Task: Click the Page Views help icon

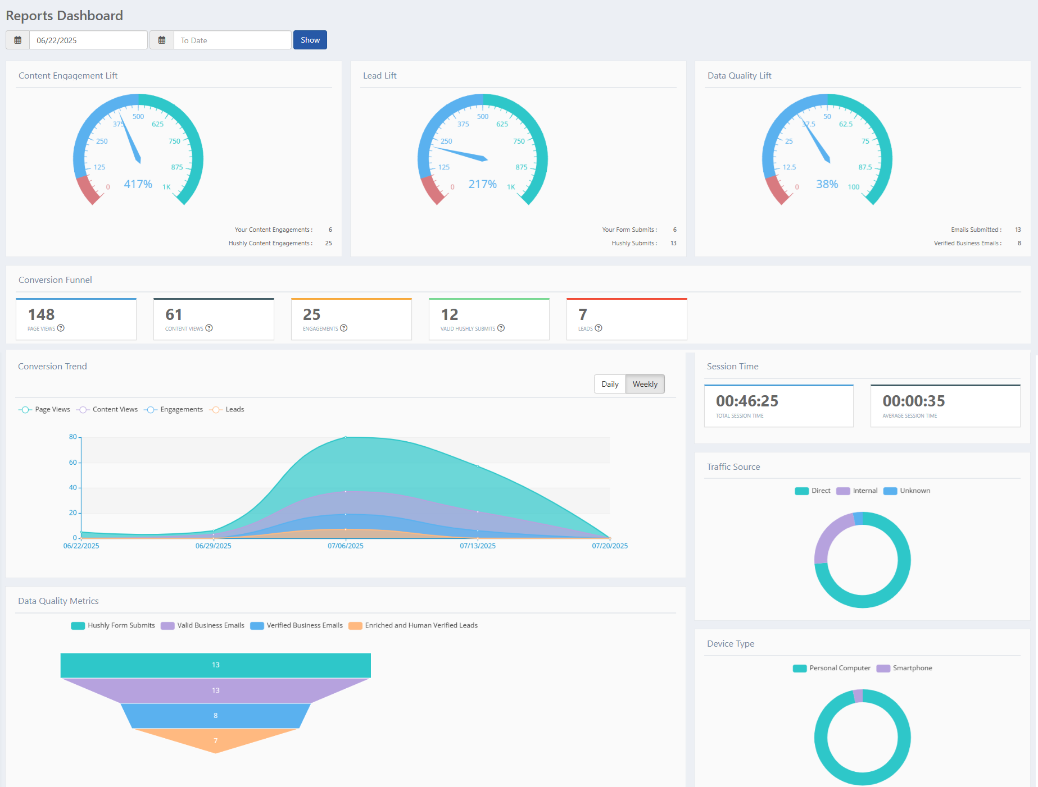Action: click(61, 328)
